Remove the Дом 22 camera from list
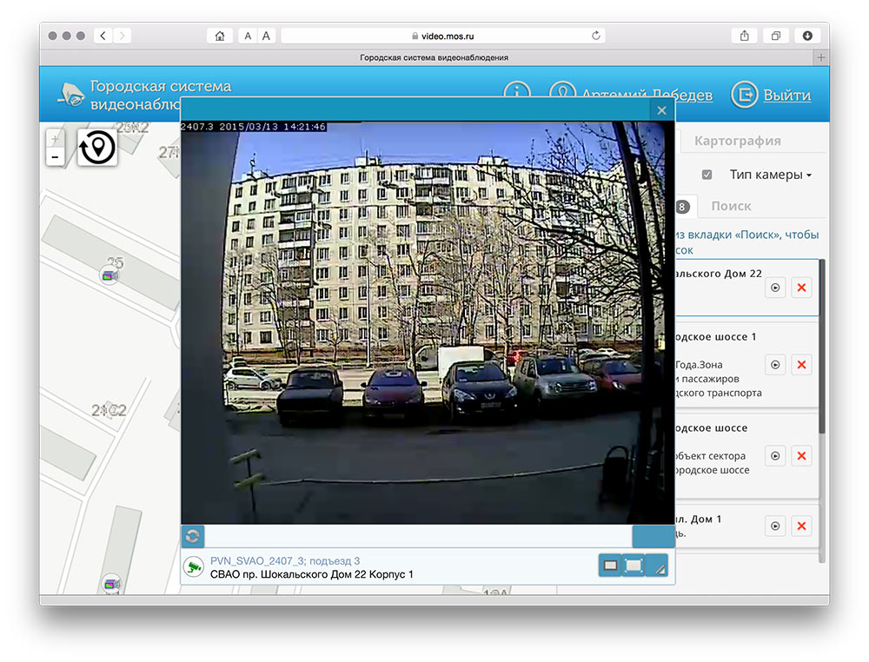 pyautogui.click(x=801, y=288)
